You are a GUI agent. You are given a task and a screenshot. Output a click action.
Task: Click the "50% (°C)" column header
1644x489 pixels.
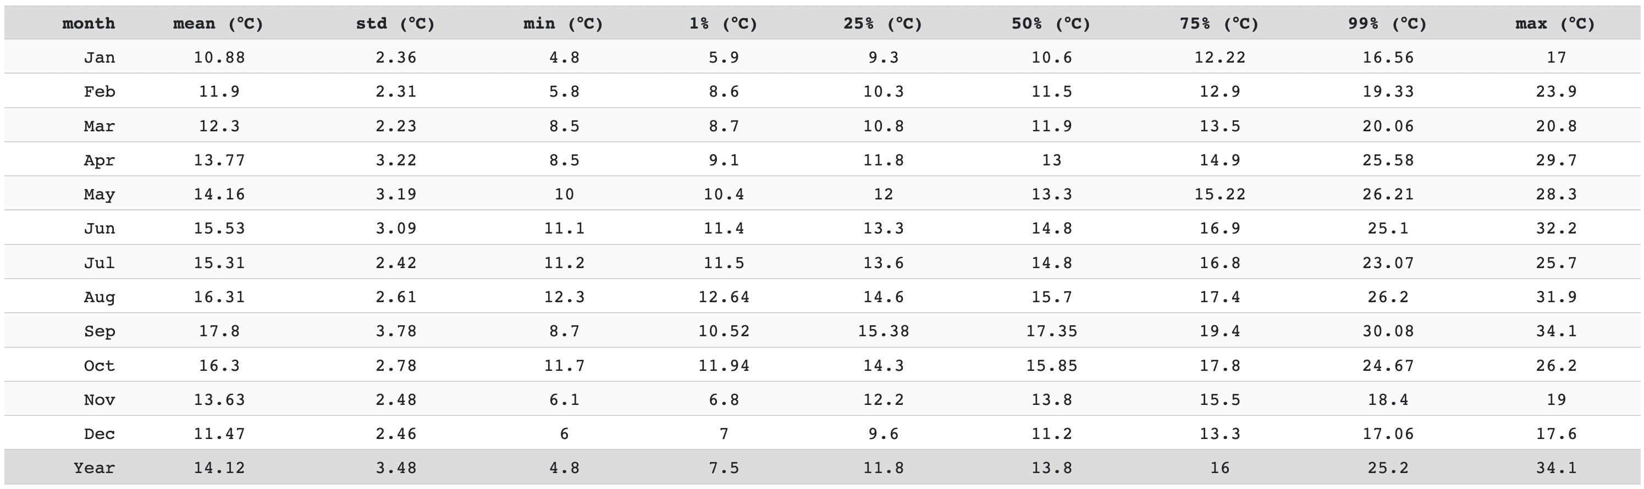[x=1051, y=24]
